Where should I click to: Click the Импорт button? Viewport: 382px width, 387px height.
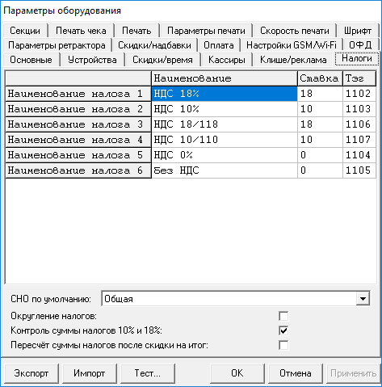[x=90, y=373]
